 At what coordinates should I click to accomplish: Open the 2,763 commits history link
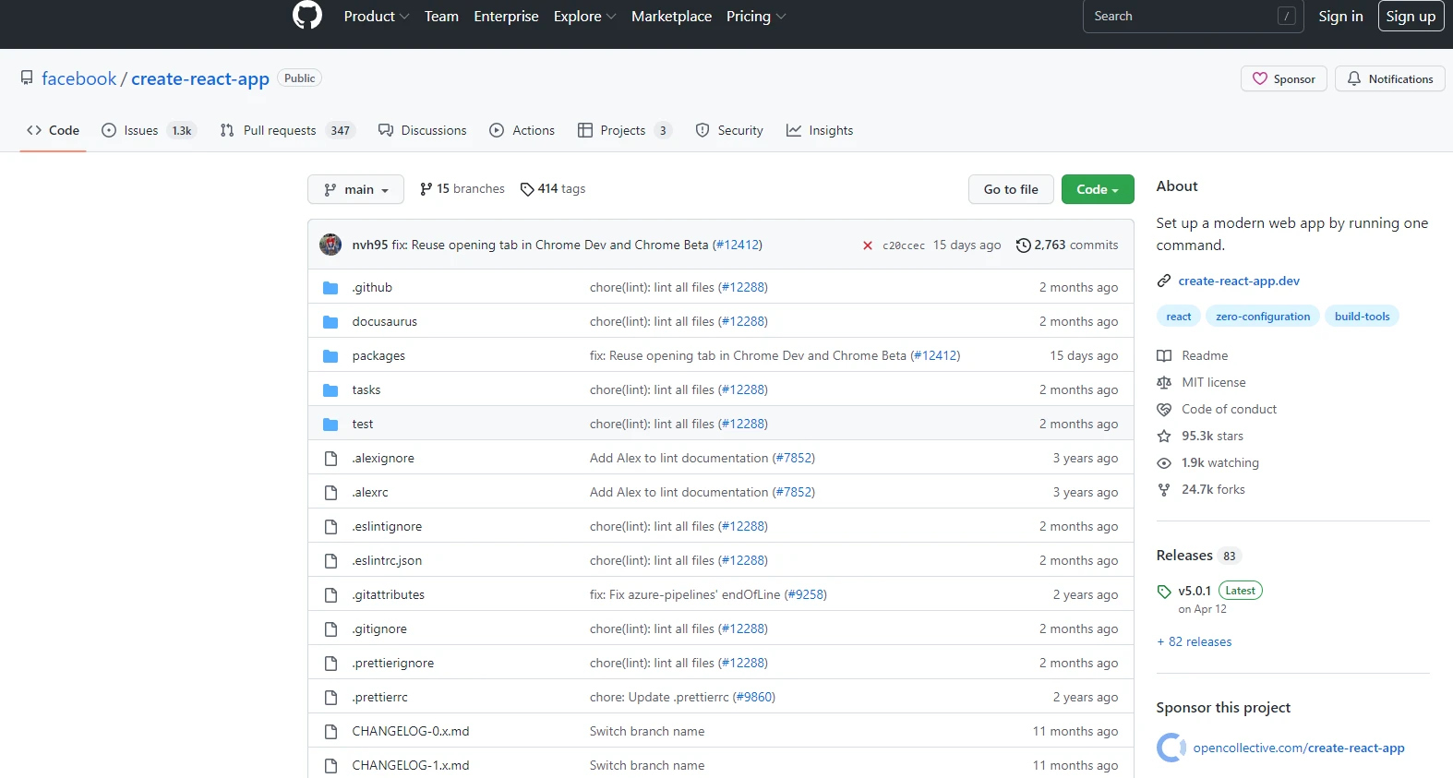(x=1067, y=245)
